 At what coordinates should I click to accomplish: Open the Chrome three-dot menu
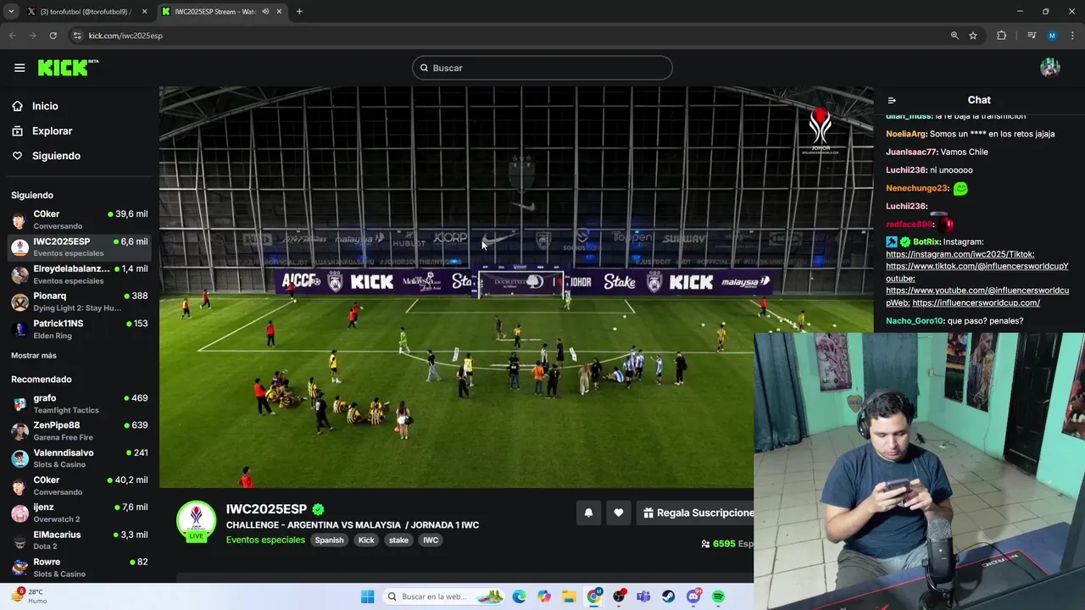point(1072,36)
